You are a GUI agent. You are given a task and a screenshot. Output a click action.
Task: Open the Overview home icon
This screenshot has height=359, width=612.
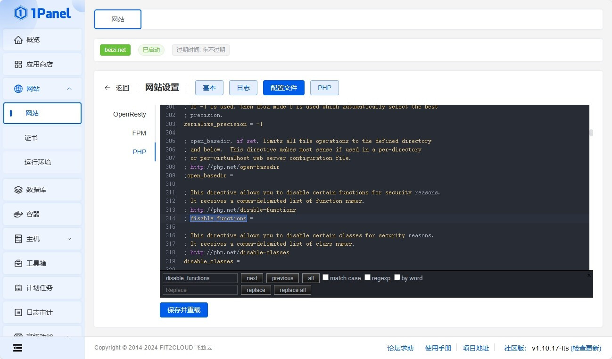tap(18, 40)
